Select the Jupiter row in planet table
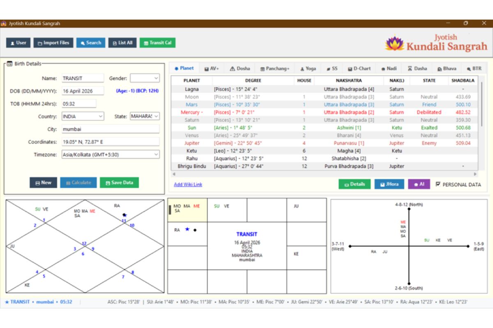Image resolution: width=493 pixels, height=328 pixels. 325,143
